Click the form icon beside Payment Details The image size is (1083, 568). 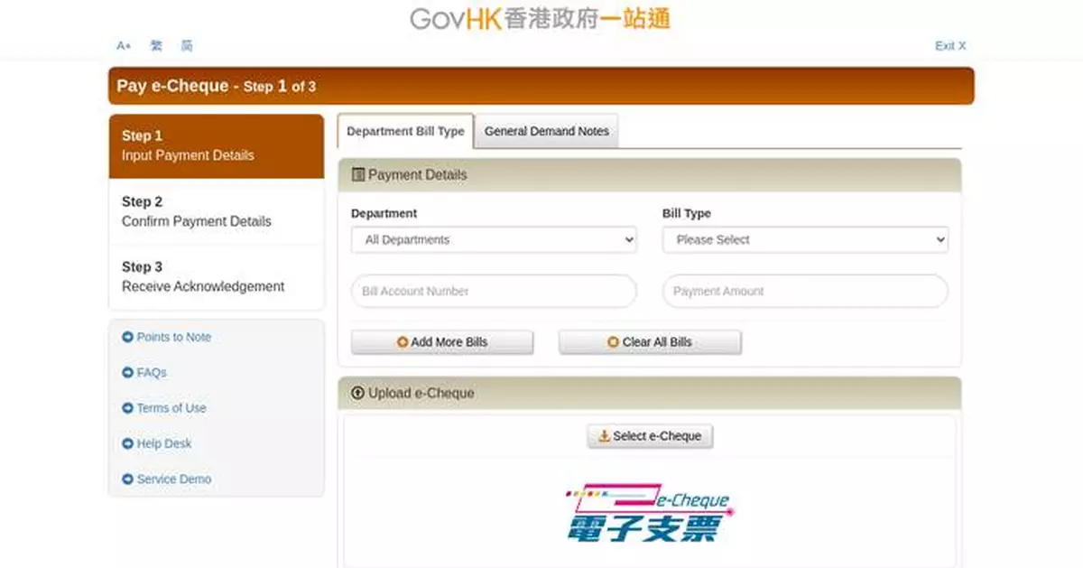(360, 175)
